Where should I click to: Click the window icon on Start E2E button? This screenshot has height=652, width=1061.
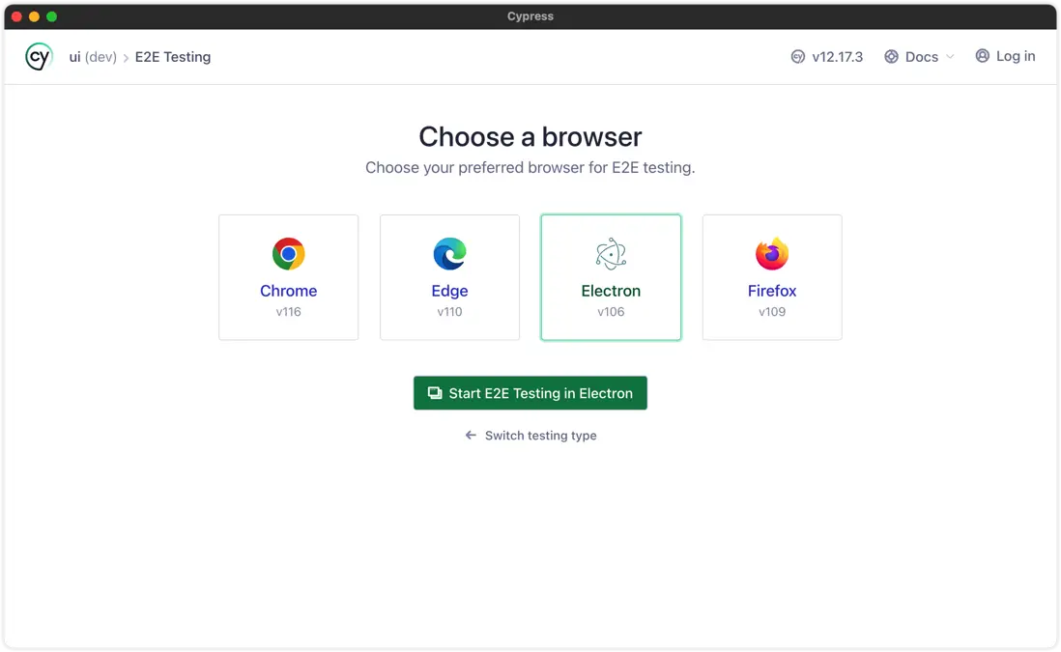coord(435,393)
